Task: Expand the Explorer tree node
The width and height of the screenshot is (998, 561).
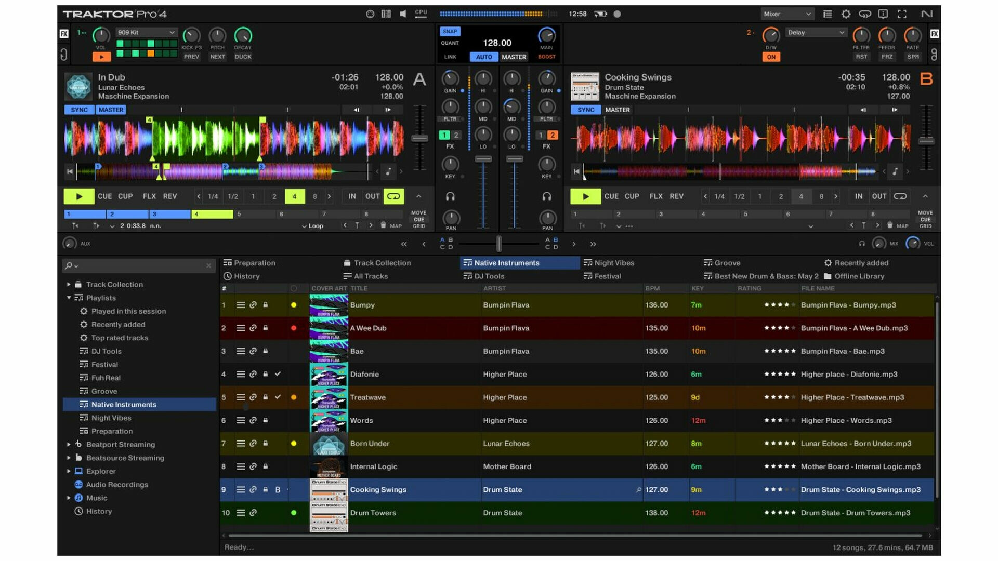Action: 69,471
